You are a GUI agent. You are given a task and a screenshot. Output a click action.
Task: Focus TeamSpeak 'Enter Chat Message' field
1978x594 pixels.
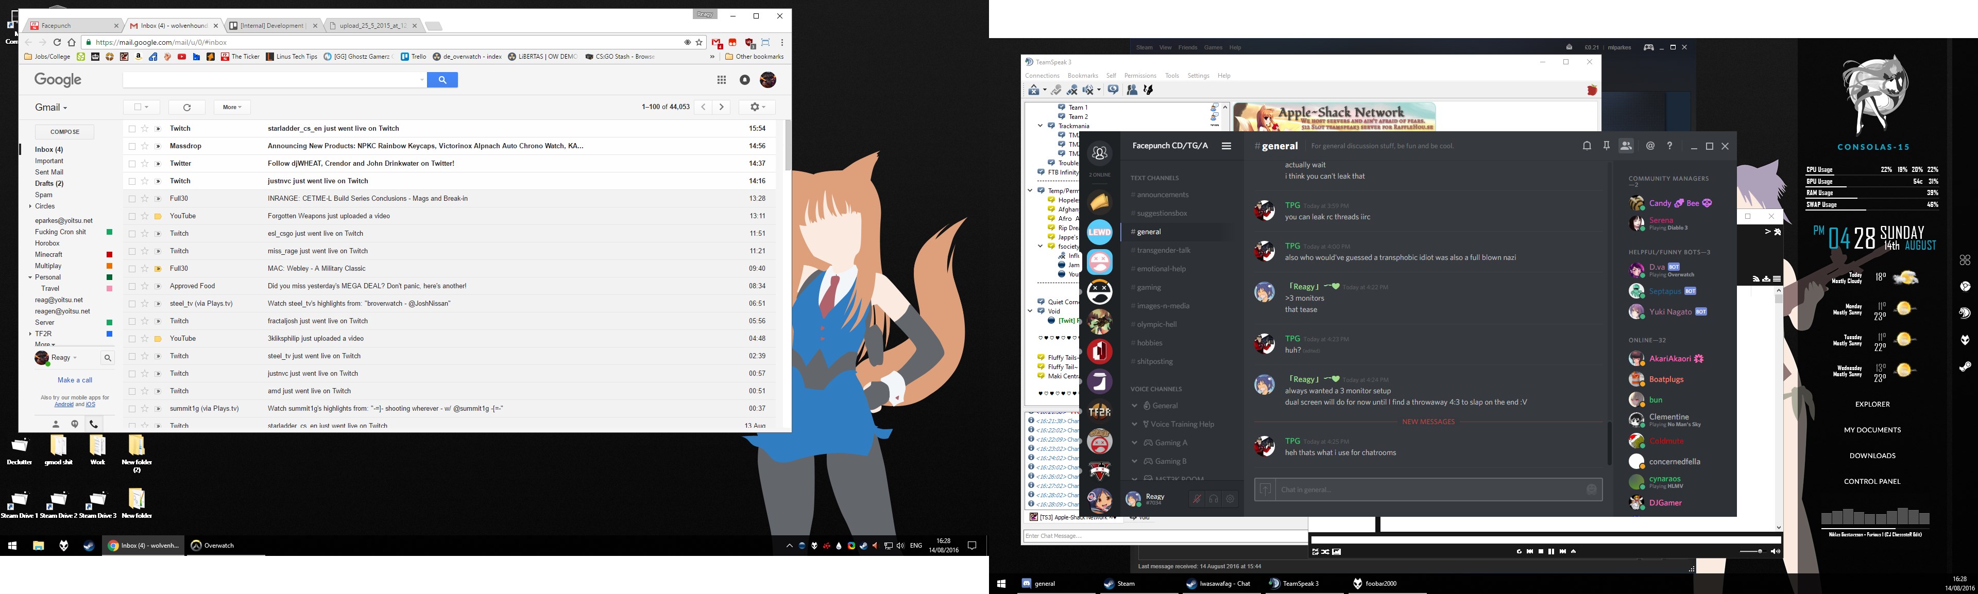[1164, 536]
